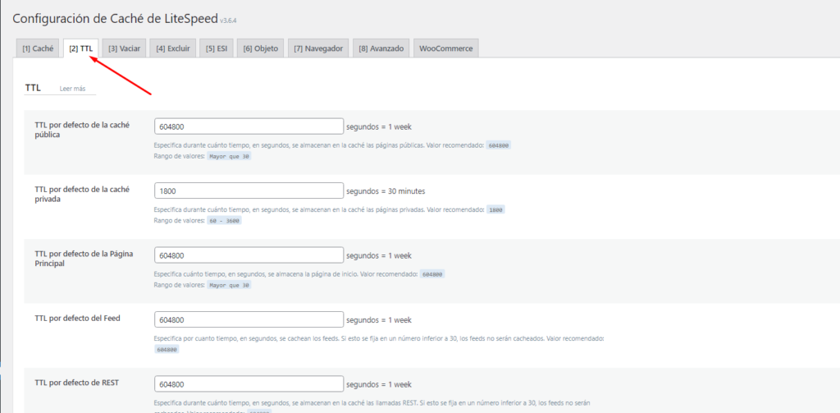Switch to the [7] Navegador tab
Screen dimensions: 840x413
pyautogui.click(x=318, y=48)
